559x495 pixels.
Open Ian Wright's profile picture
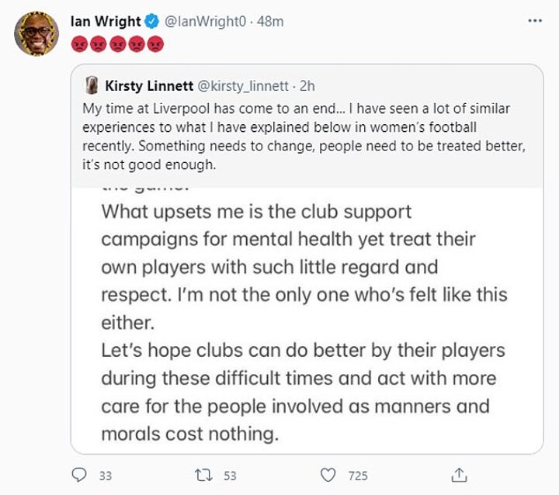36,35
